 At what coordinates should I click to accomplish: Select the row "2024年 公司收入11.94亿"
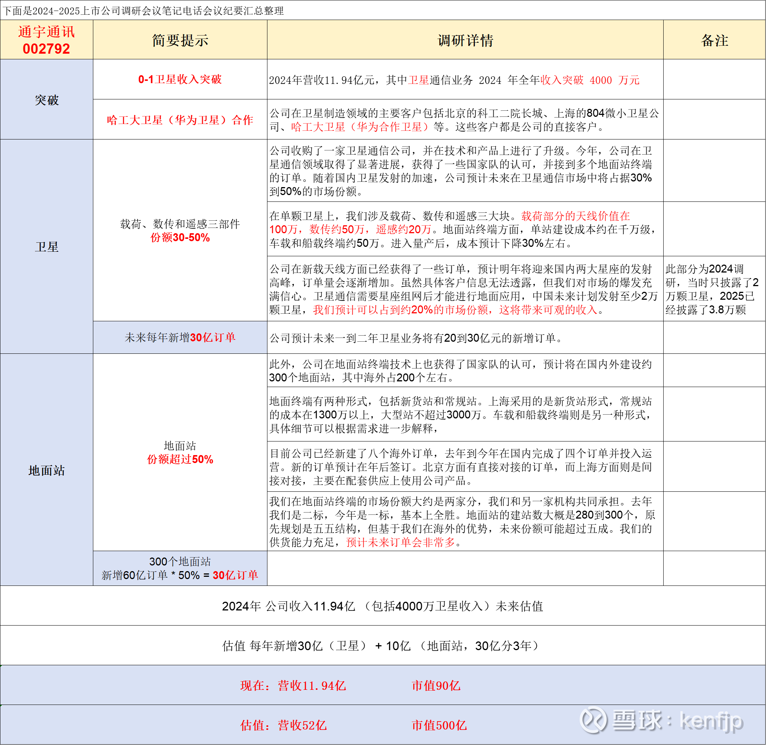pyautogui.click(x=383, y=606)
